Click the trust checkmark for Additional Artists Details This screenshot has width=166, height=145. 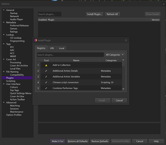click(46, 71)
